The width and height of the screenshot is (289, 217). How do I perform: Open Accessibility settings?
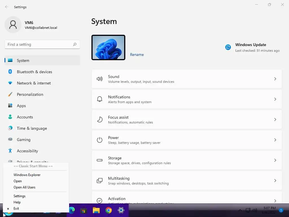point(42,151)
